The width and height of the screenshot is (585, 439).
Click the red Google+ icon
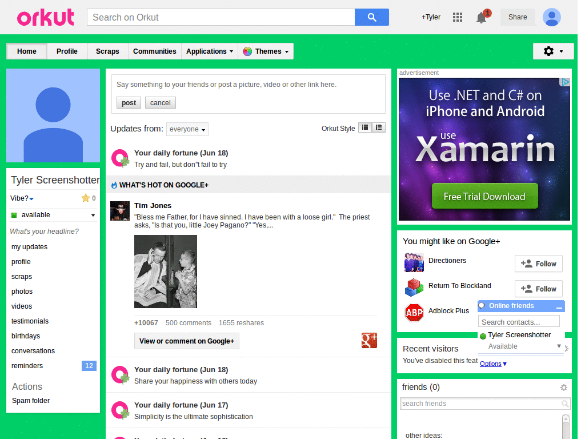[x=369, y=341]
